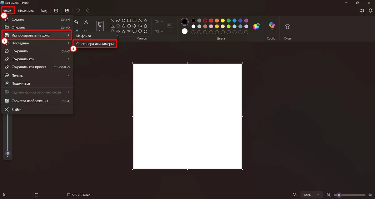Click the Save icon in title bar
Screen dimensions: 375x199
[56, 11]
